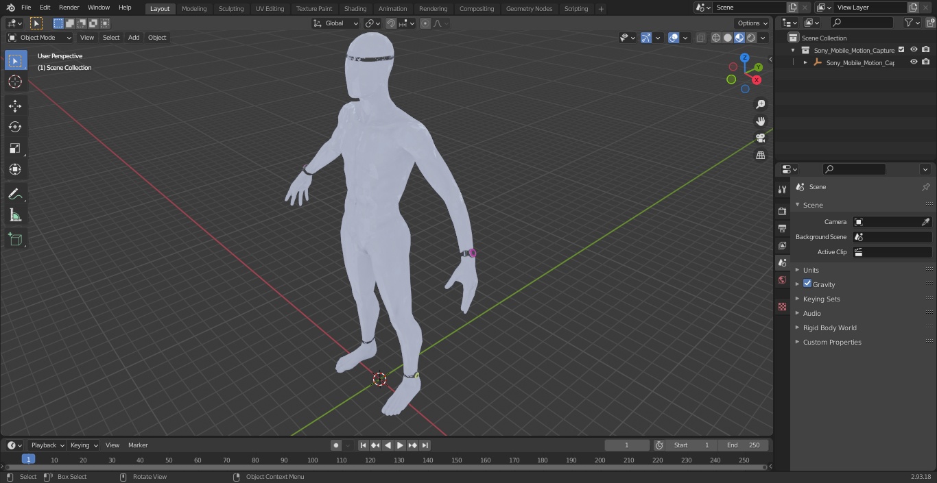Click the End frame field
937x483 pixels.
744,445
